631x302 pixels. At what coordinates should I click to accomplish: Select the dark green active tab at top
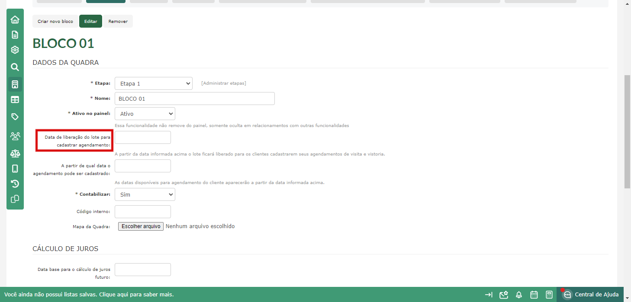tap(106, 1)
